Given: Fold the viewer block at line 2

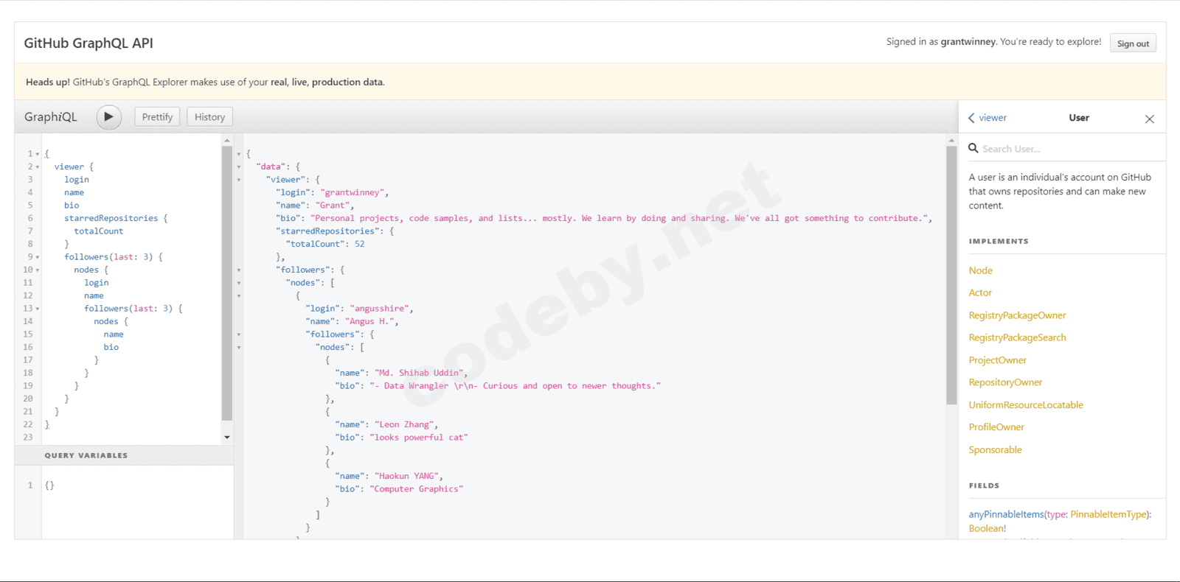Looking at the screenshot, I should tap(38, 167).
